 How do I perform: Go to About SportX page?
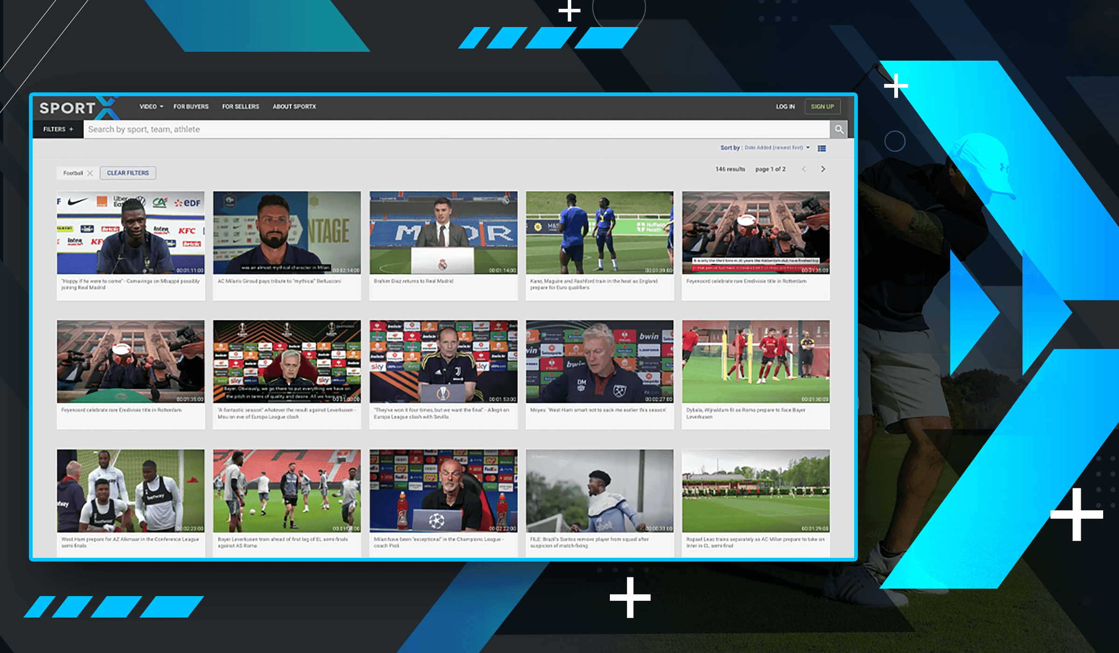[x=294, y=107]
